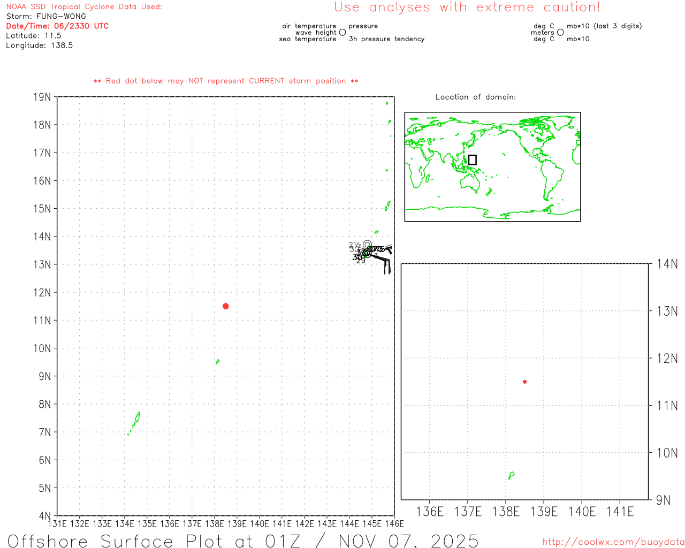The width and height of the screenshot is (685, 548).
Task: Click the '138E' axis label on main map
Action: [x=215, y=523]
